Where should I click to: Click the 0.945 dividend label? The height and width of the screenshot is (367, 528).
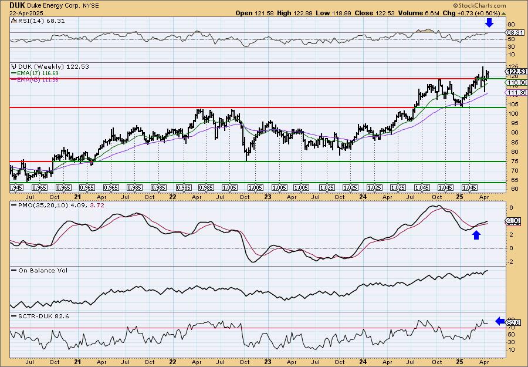click(x=16, y=188)
